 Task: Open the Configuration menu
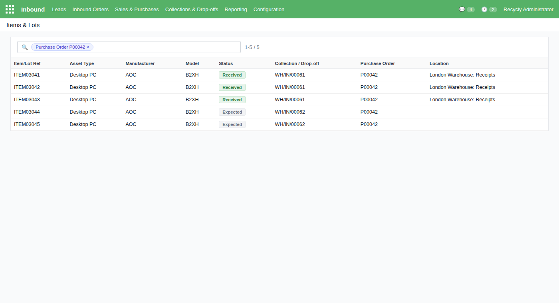(x=269, y=9)
